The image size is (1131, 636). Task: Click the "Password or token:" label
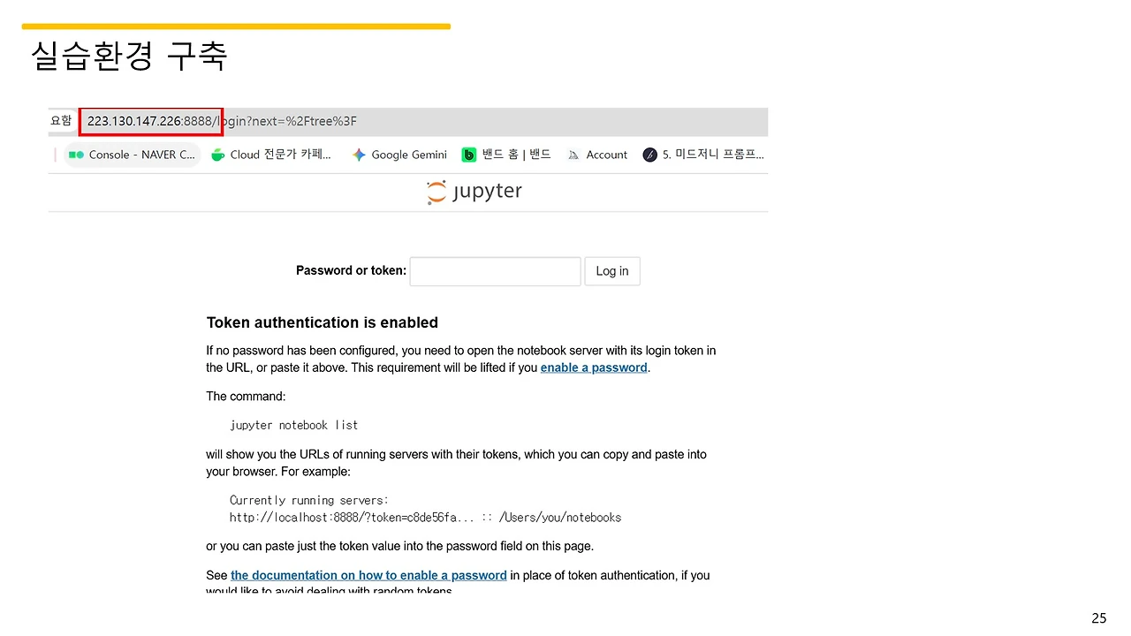tap(351, 271)
